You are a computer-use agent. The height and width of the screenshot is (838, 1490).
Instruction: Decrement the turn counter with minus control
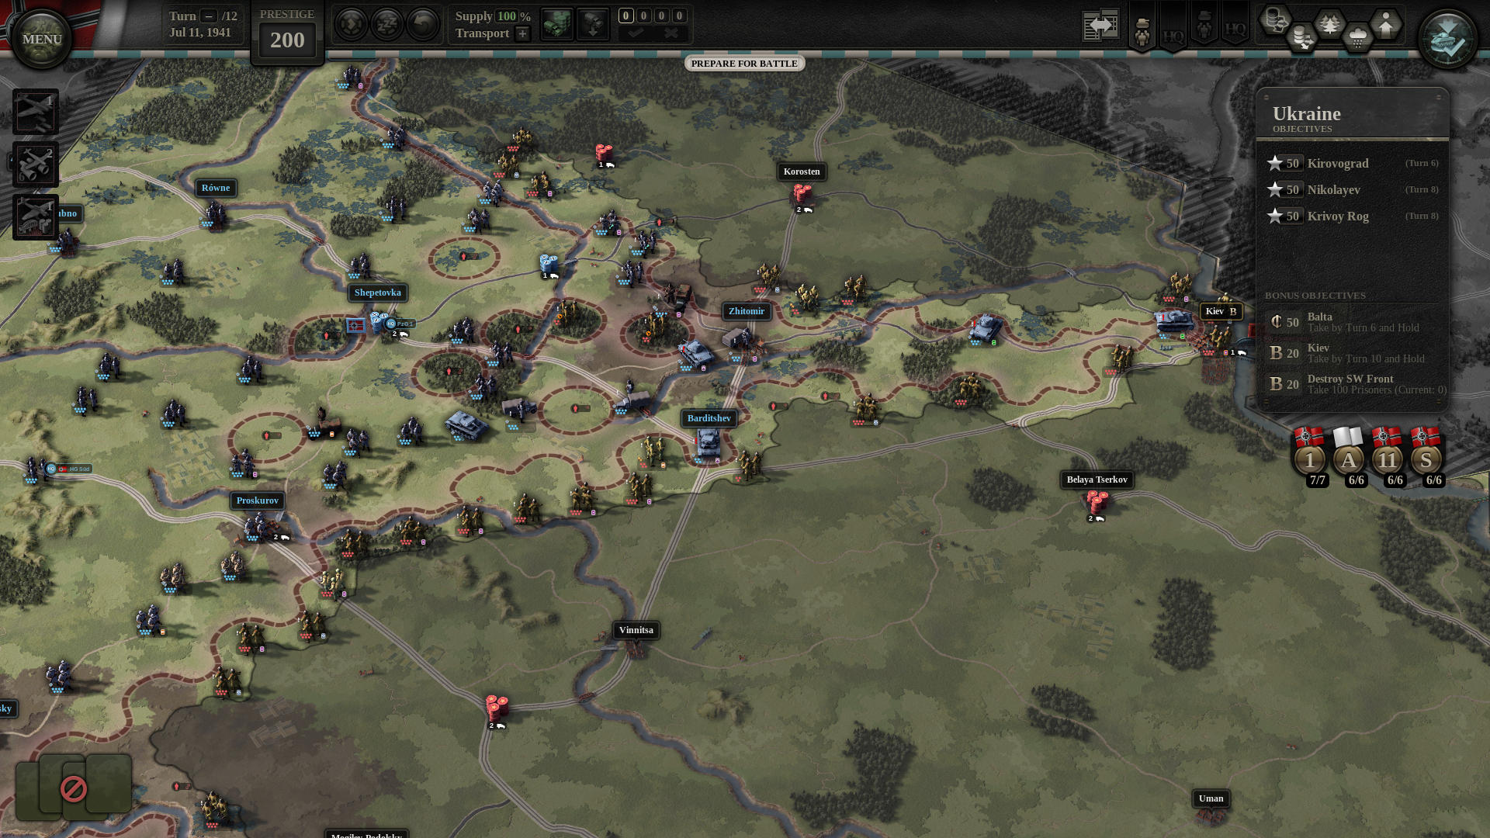tap(207, 16)
